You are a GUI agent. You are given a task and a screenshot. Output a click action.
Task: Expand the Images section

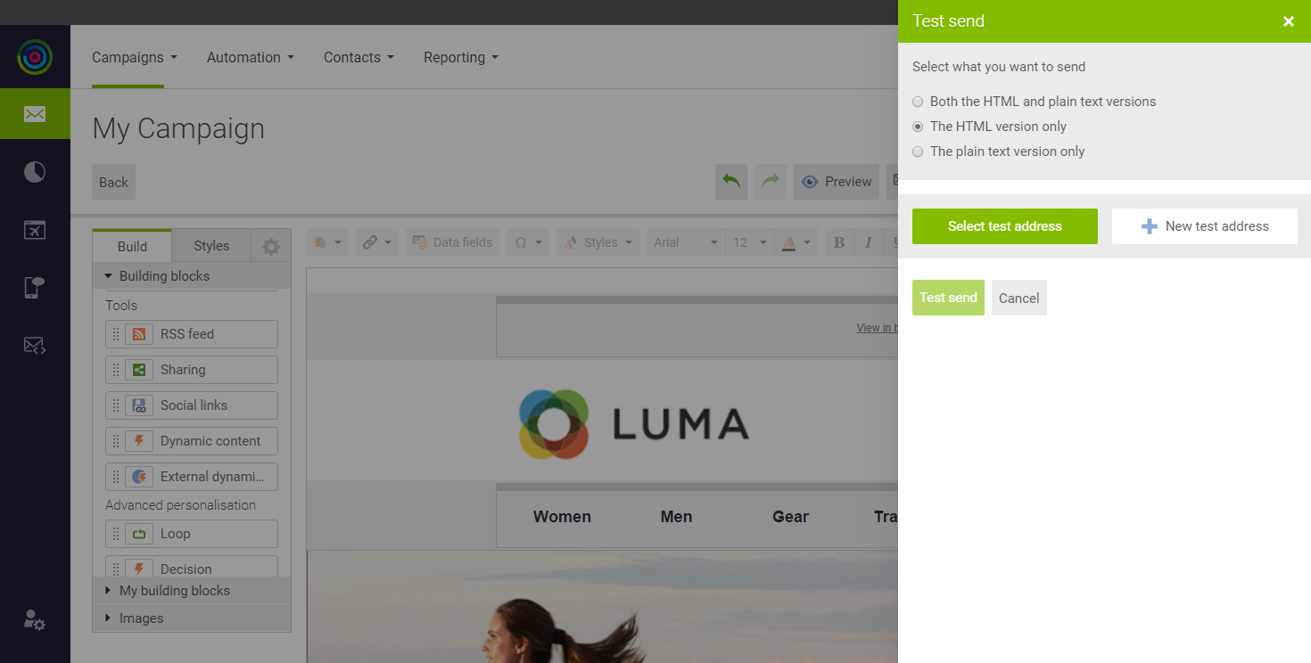click(192, 618)
